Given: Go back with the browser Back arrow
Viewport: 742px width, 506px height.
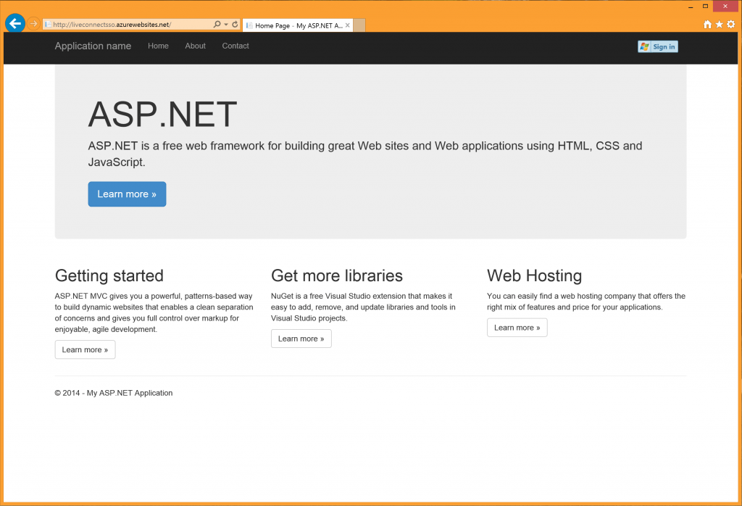Looking at the screenshot, I should (x=15, y=23).
